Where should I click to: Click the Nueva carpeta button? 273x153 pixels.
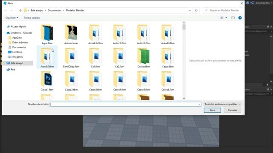(x=32, y=18)
